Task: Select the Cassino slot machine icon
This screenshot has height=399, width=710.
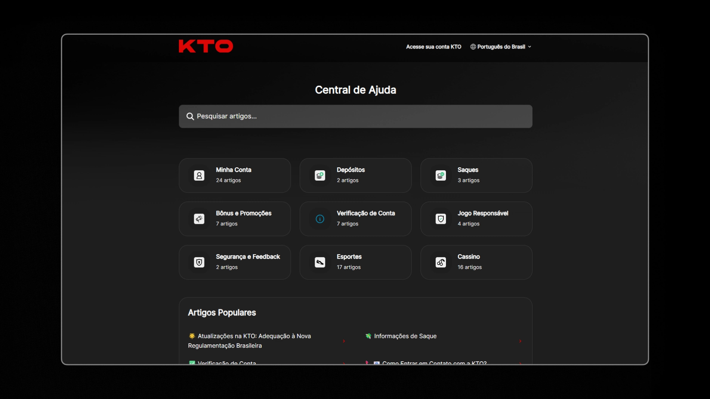Action: tap(440, 262)
